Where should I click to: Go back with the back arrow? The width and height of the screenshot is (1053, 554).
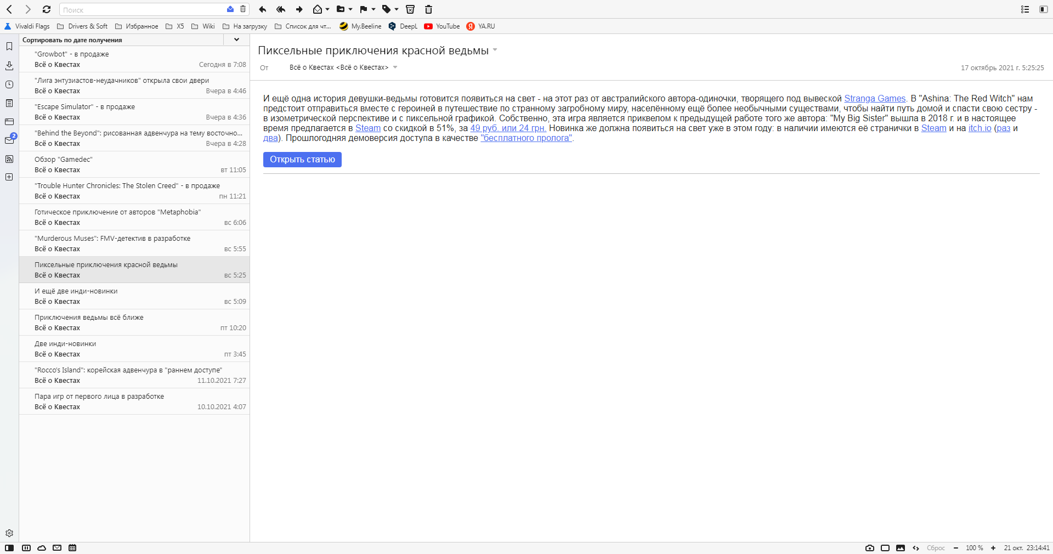9,9
